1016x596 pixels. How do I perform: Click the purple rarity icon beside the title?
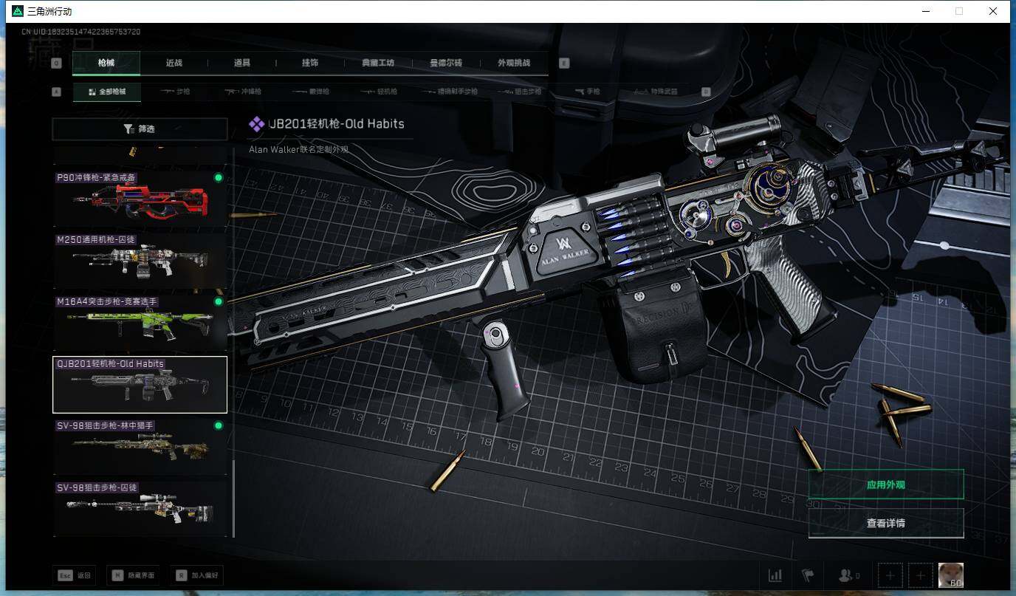256,124
